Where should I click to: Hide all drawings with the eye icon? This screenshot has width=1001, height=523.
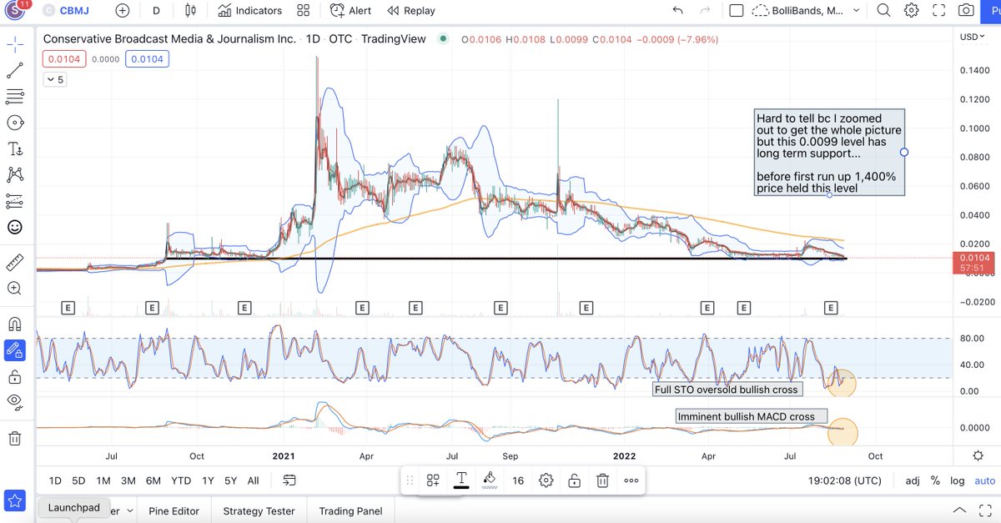[x=15, y=402]
